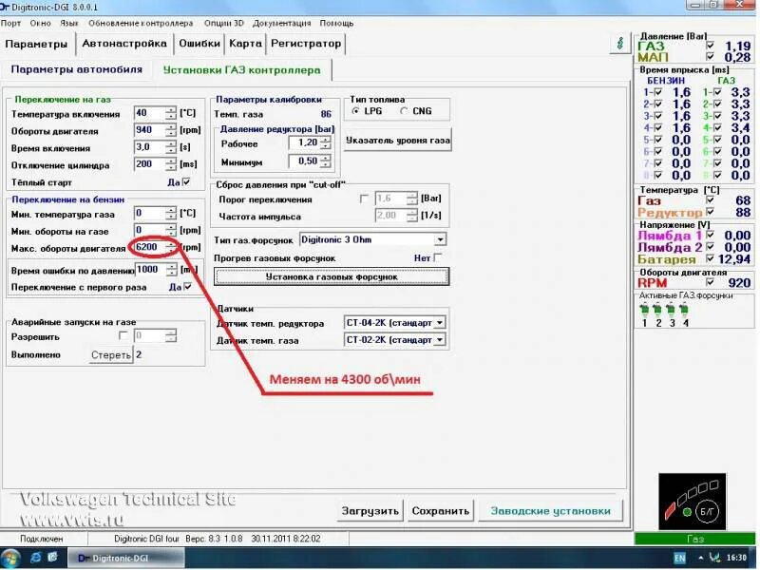Open the Язык menu
This screenshot has height=570, width=760.
click(69, 23)
